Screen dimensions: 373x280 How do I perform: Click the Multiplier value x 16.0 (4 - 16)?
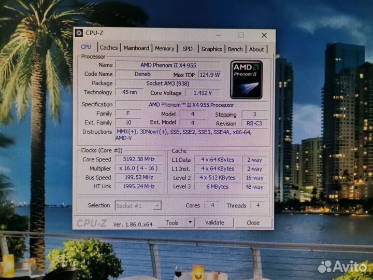(x=139, y=169)
